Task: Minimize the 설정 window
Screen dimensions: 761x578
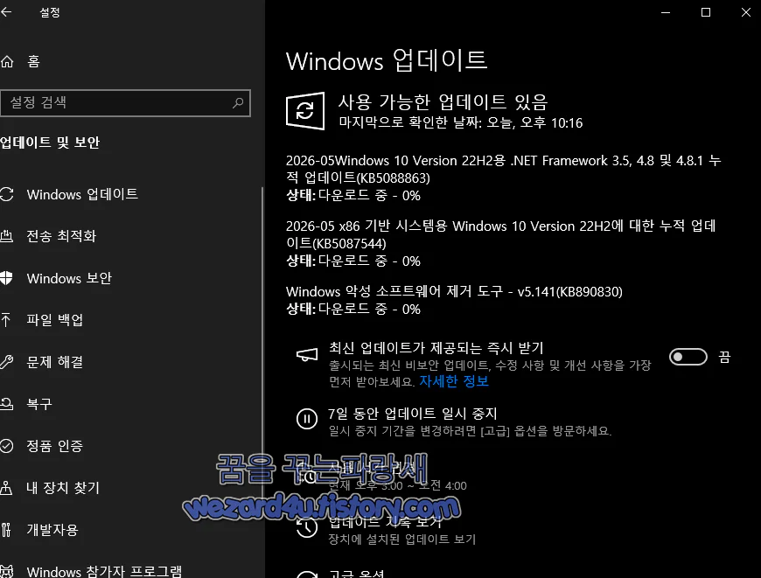Action: tap(666, 12)
